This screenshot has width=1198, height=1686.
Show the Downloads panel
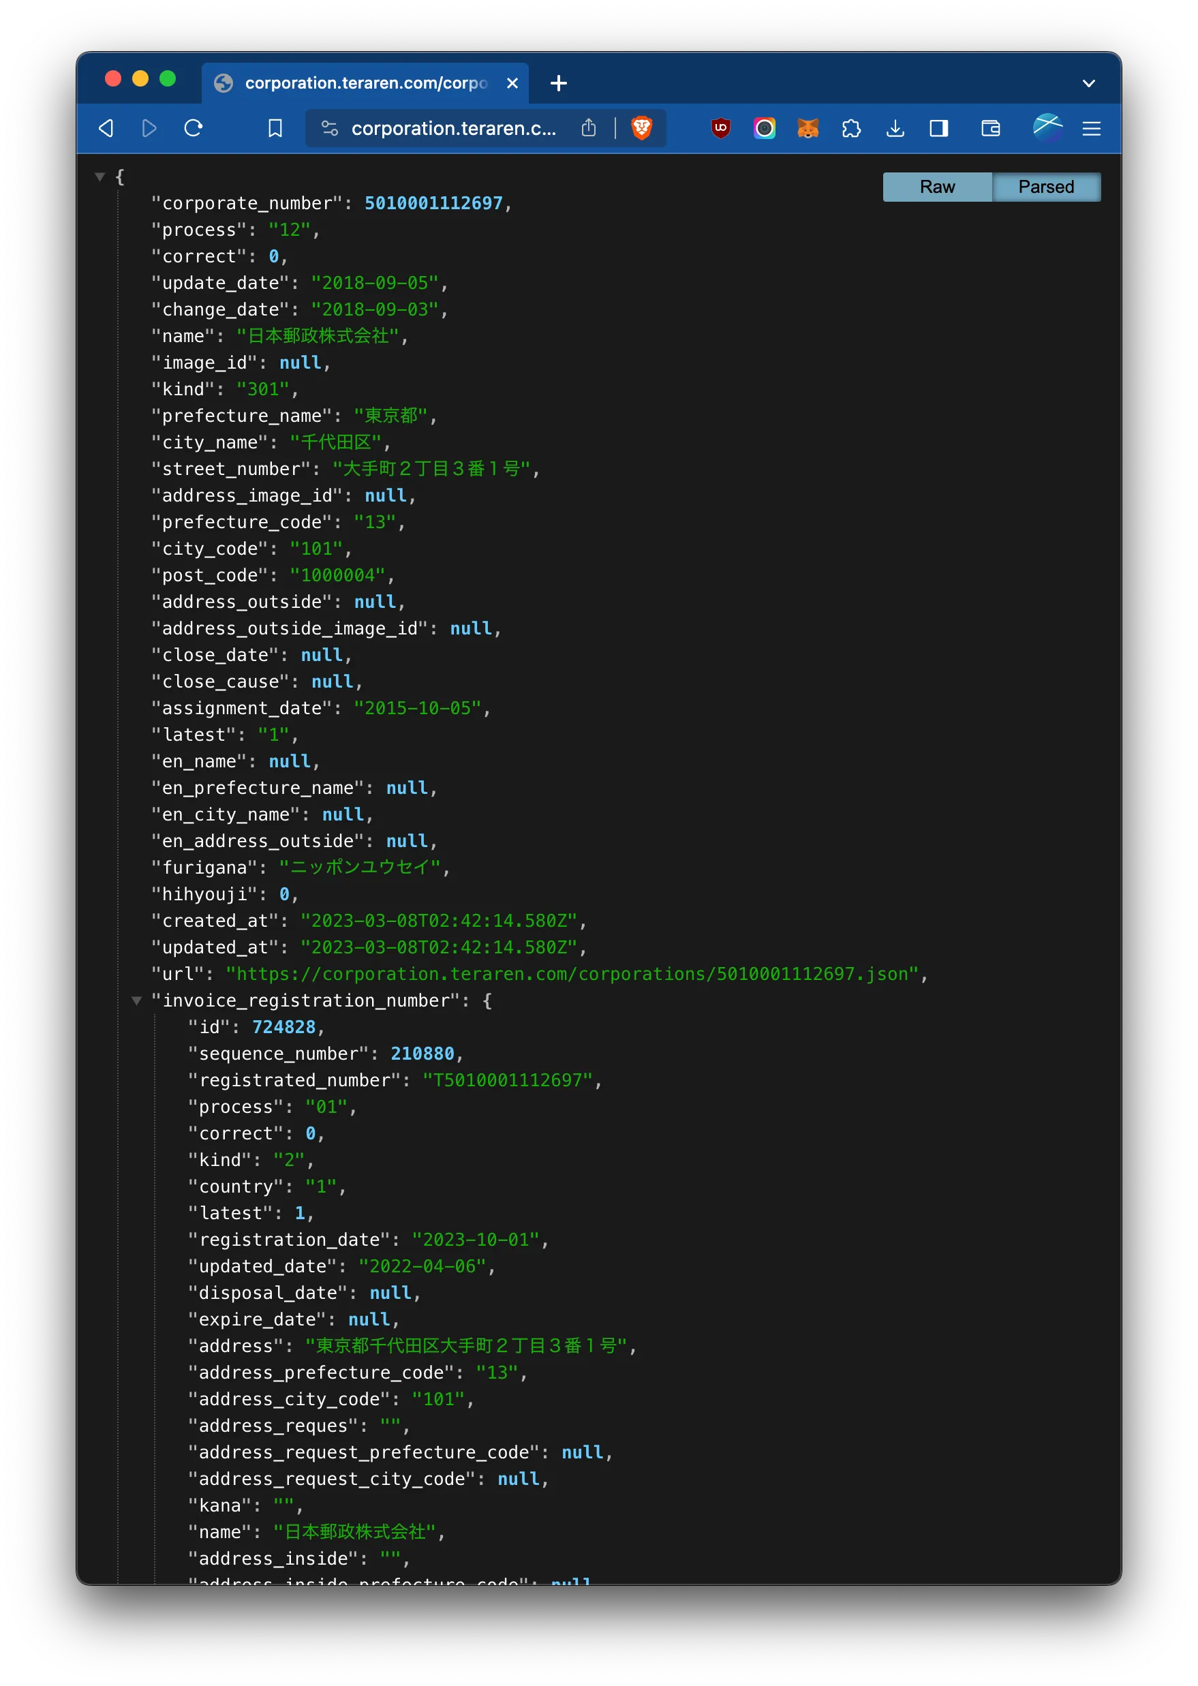tap(895, 128)
